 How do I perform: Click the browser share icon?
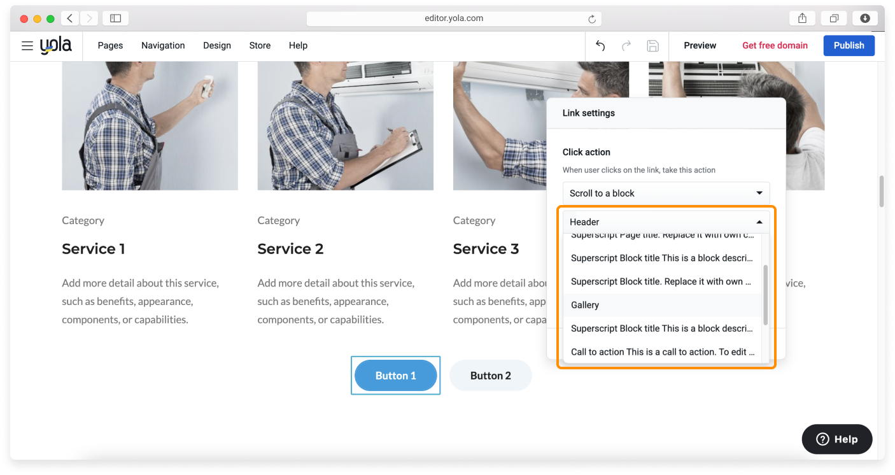802,18
